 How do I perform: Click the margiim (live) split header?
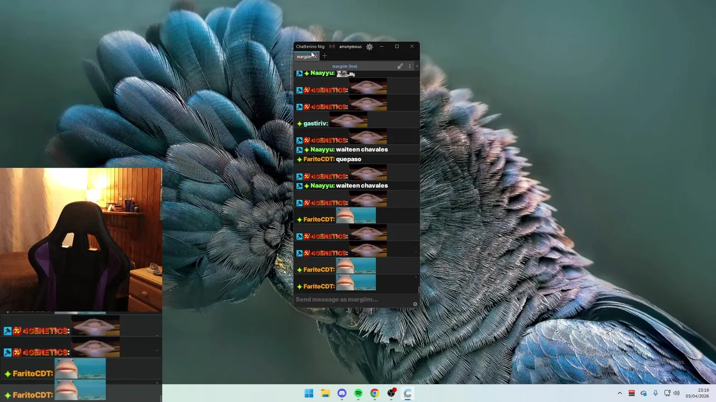345,66
